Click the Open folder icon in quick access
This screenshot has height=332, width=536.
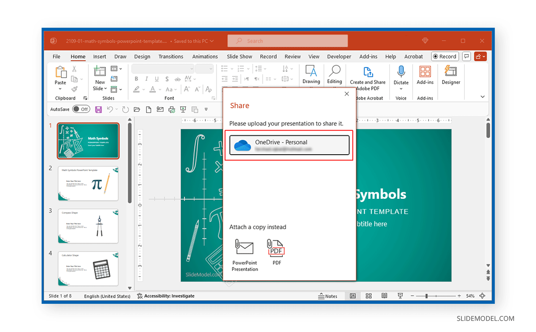coord(137,109)
